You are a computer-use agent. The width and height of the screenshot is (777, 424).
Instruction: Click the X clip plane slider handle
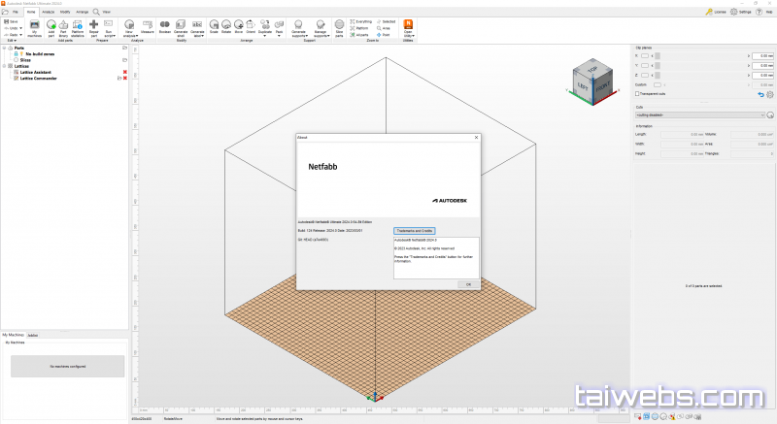tap(658, 55)
